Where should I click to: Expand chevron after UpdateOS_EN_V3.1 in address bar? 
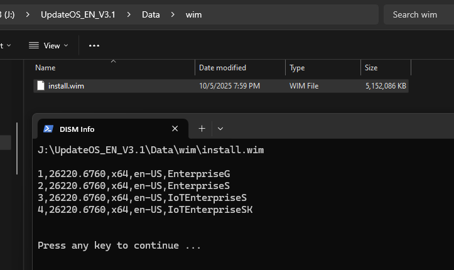point(129,14)
